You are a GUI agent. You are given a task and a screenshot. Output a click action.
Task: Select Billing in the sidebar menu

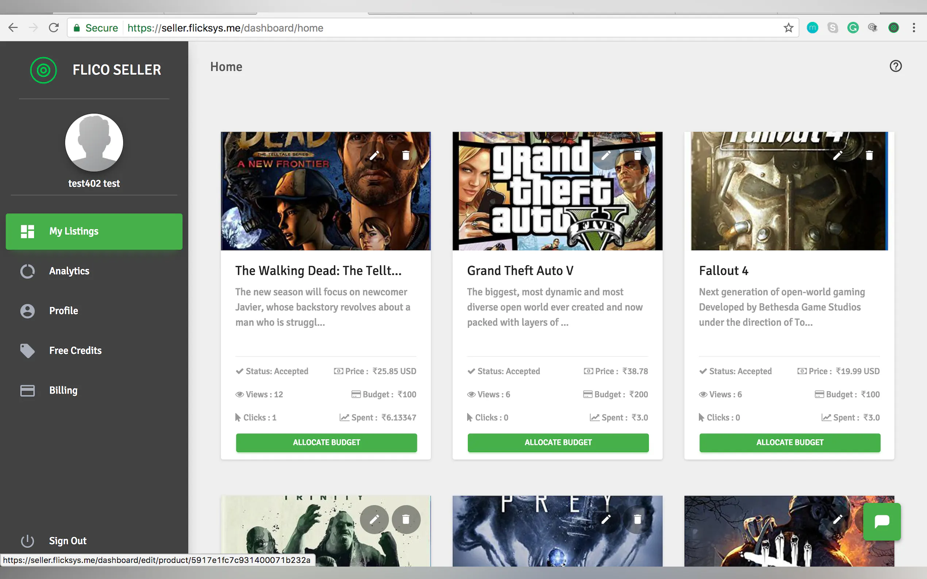click(x=63, y=390)
